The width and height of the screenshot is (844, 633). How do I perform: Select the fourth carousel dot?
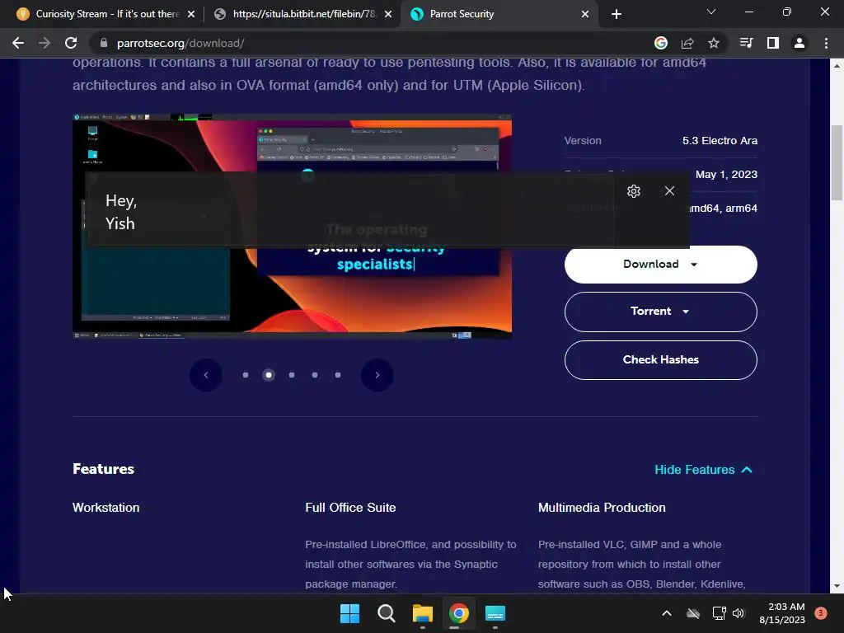click(315, 375)
